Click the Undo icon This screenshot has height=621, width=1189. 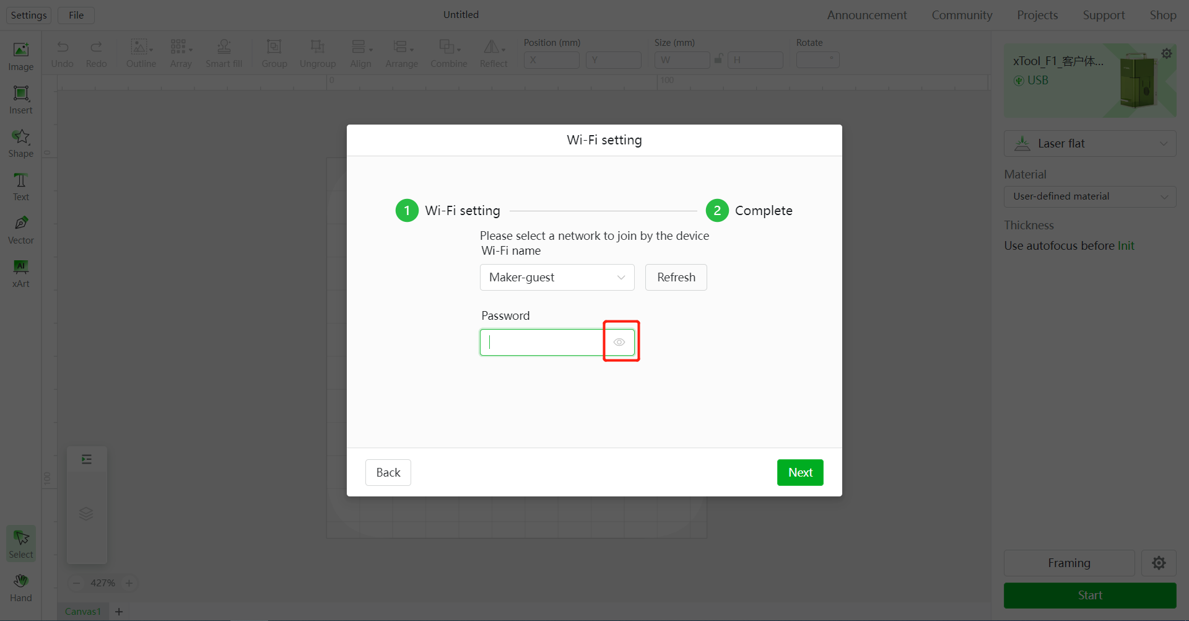tap(62, 54)
